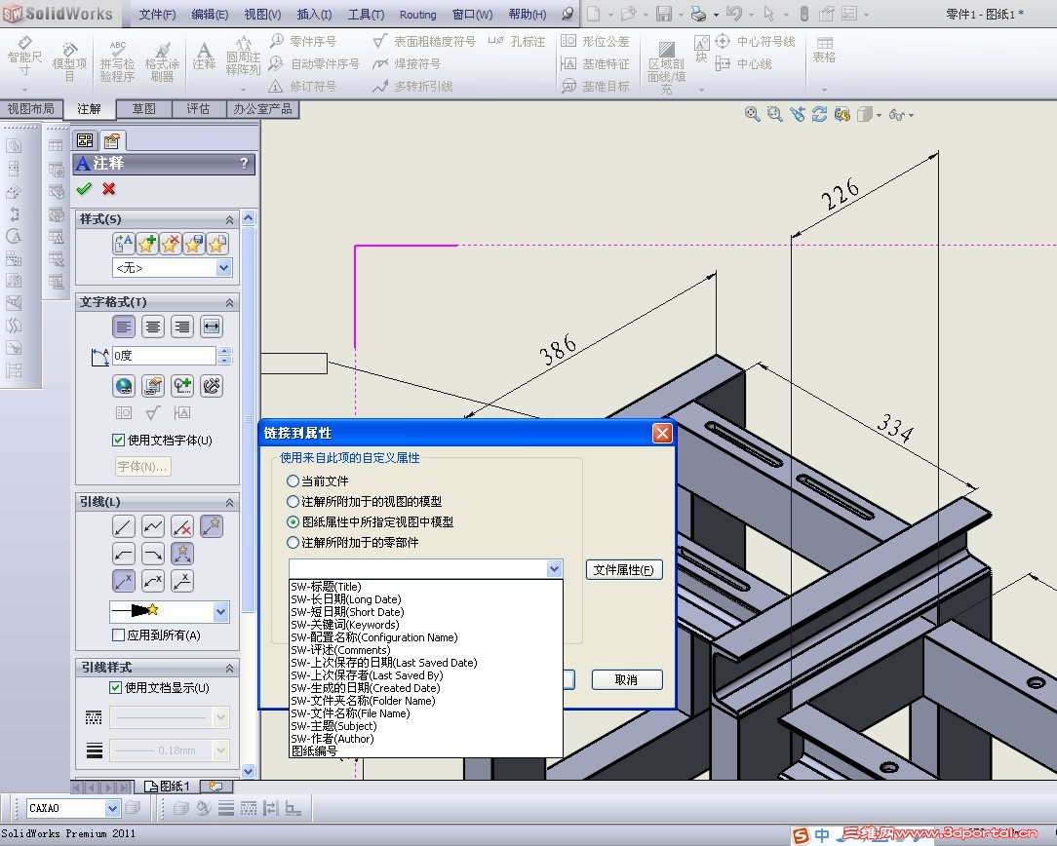This screenshot has height=846, width=1057.
Task: Open the property name combo box arrow
Action: point(554,569)
